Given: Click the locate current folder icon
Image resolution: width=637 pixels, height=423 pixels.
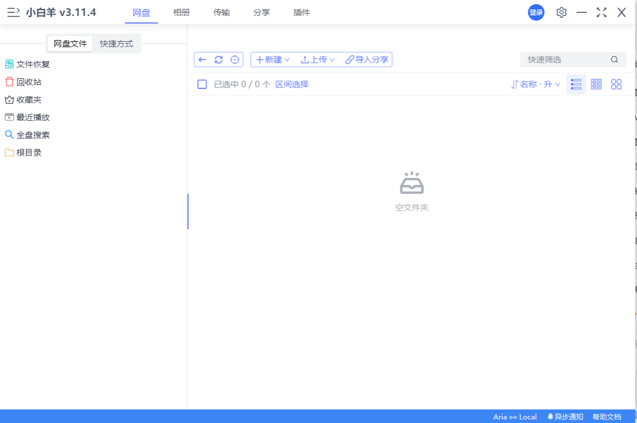Looking at the screenshot, I should (234, 59).
